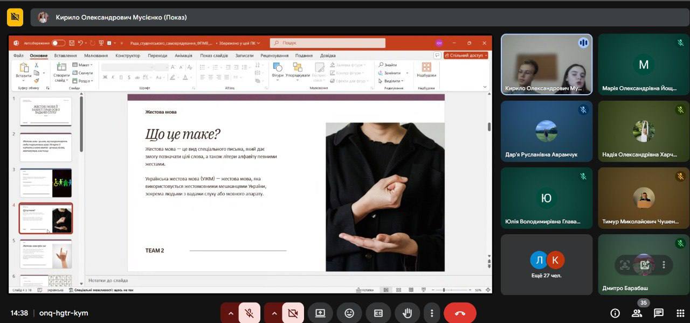Start presenting your screen
The height and width of the screenshot is (323, 690).
coord(320,313)
